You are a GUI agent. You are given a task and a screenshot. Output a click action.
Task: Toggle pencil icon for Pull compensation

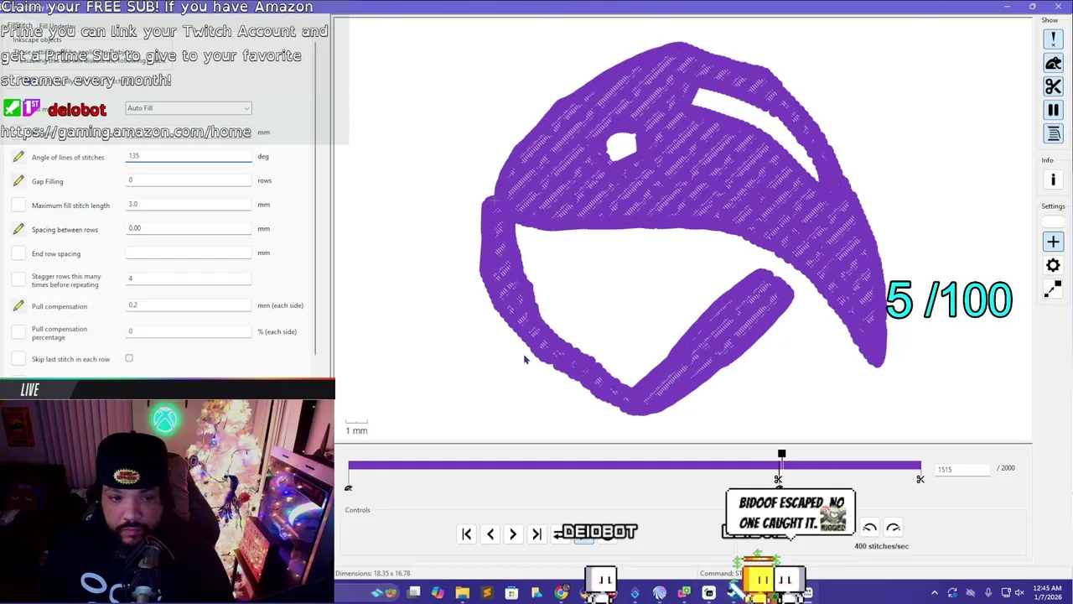pos(18,306)
